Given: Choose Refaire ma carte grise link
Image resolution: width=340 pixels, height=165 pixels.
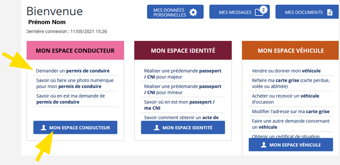Looking at the screenshot, I should tap(291, 83).
